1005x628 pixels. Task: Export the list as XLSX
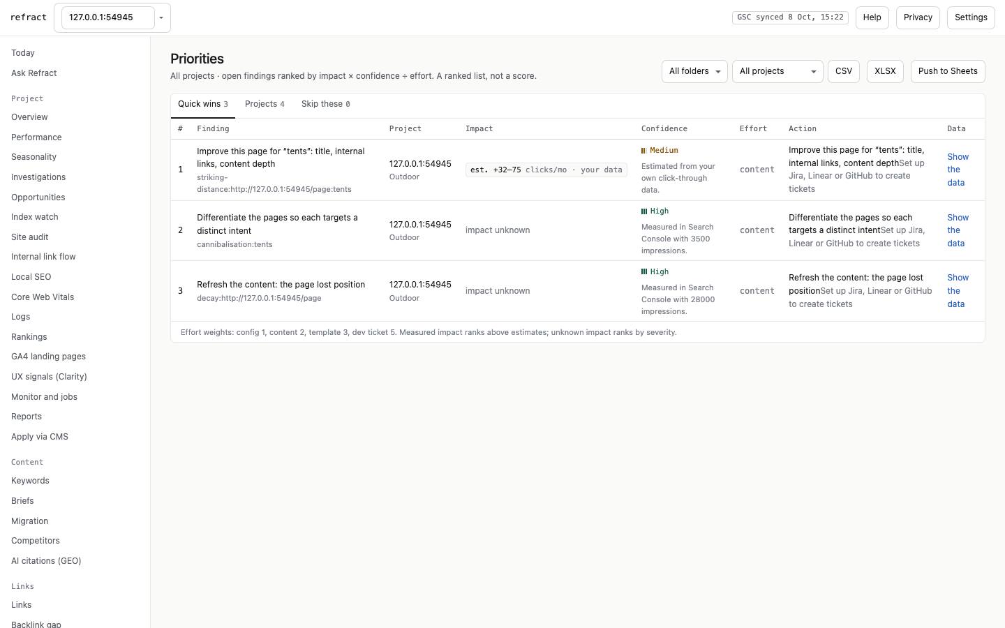885,71
